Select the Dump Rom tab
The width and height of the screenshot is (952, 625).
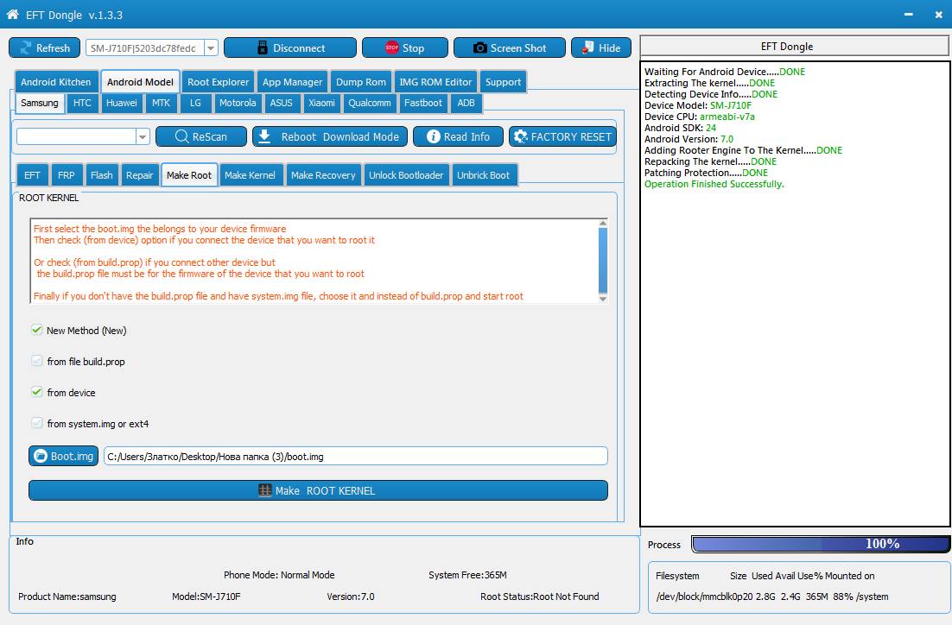360,82
